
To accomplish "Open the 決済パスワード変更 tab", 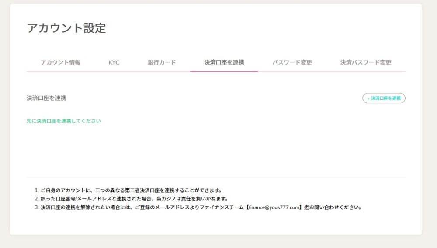I will click(x=366, y=62).
